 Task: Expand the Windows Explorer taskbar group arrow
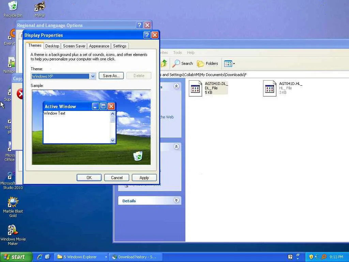(x=106, y=257)
